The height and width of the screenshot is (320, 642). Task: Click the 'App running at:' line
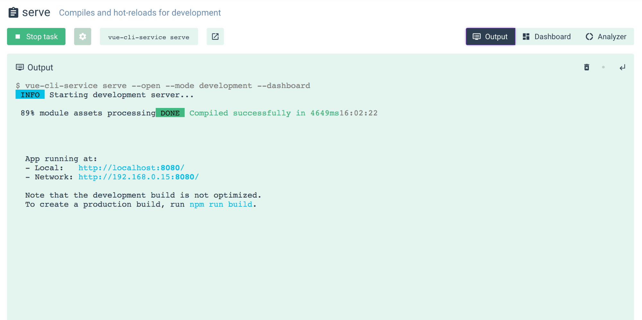click(61, 159)
